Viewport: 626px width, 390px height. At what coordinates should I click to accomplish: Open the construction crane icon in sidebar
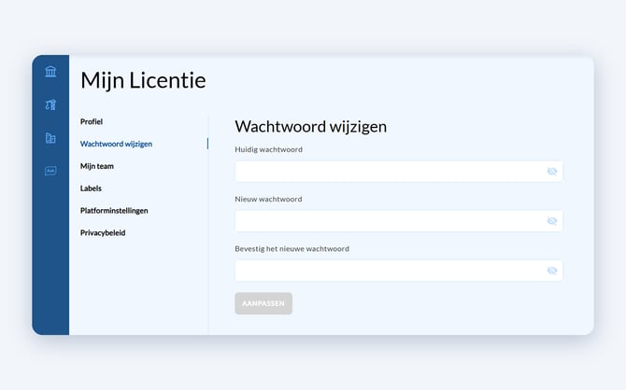(x=50, y=104)
